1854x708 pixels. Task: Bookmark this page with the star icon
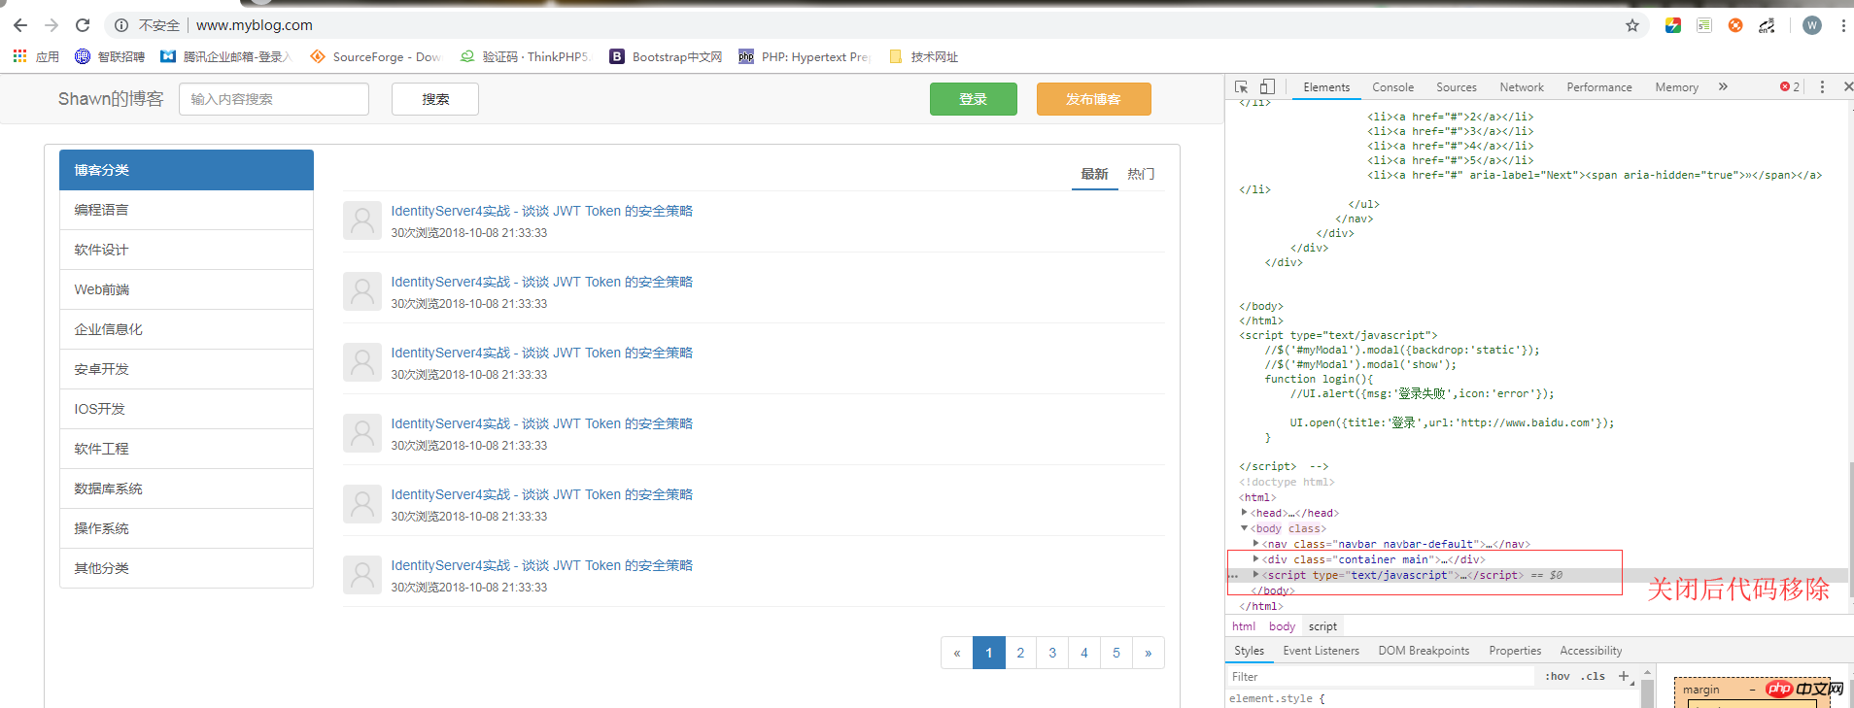[1632, 25]
